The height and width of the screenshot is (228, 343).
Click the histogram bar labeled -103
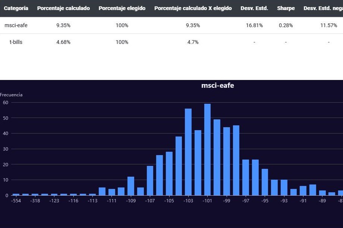(188, 152)
